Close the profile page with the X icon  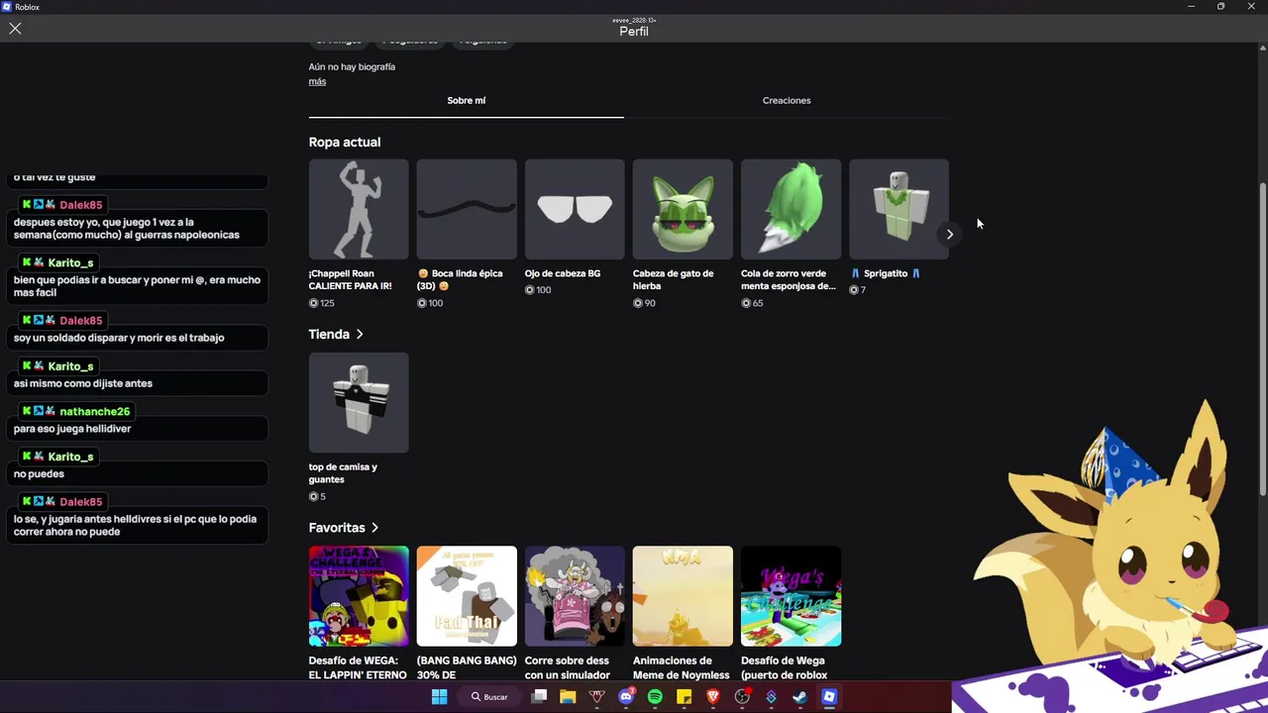(15, 29)
